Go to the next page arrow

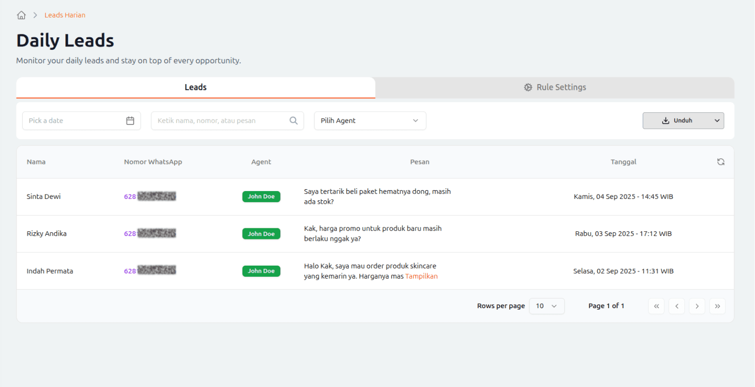(697, 306)
